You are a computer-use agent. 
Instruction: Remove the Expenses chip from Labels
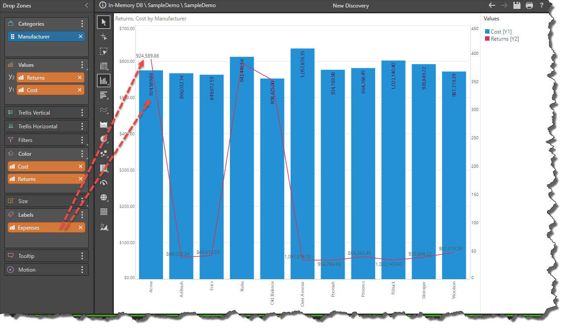[81, 227]
